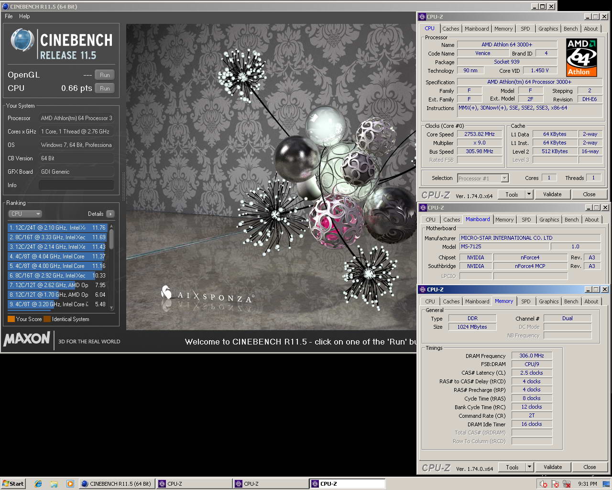Click Close in bottom CPU-Z Memory window
Screen dimensions: 612x490
pyautogui.click(x=590, y=467)
